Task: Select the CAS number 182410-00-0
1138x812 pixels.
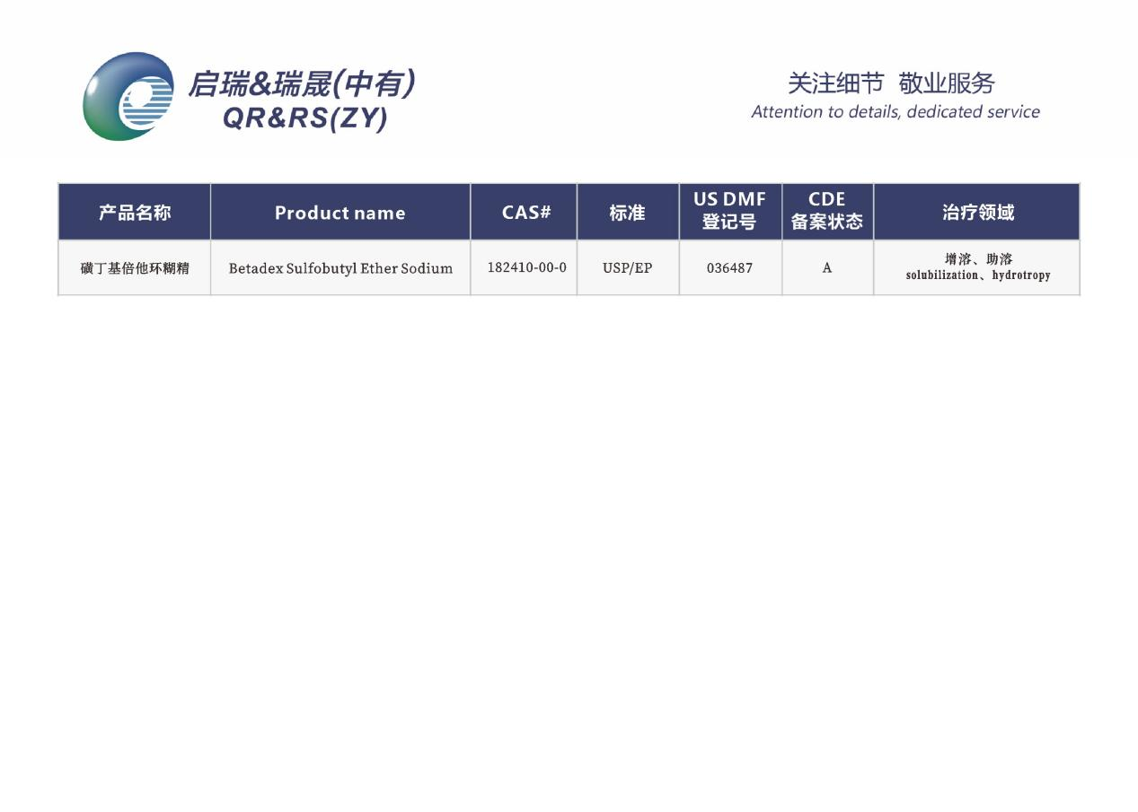Action: point(526,267)
